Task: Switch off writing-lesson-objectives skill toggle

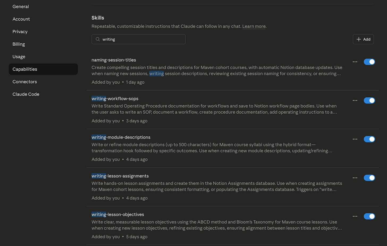Action: (x=369, y=216)
